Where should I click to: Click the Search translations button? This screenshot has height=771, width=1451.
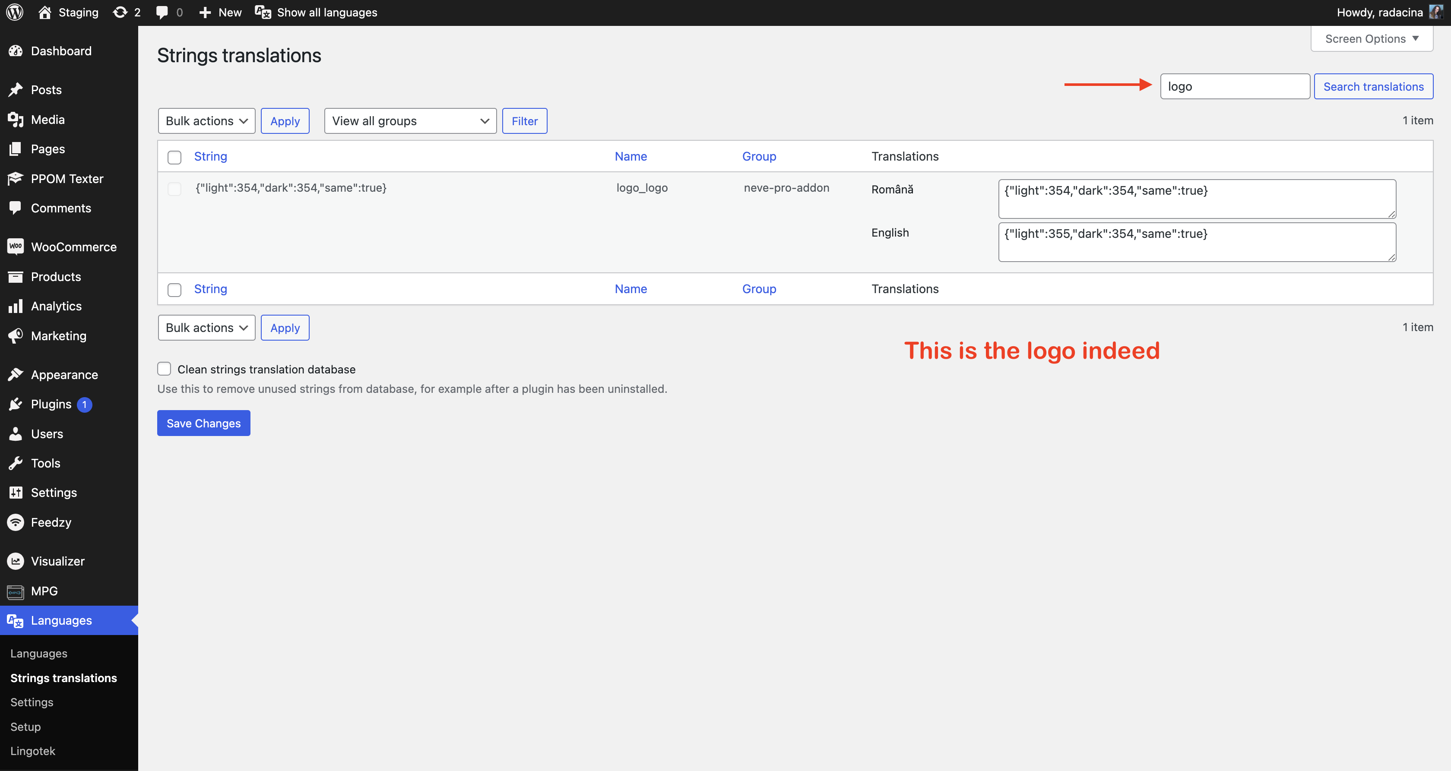coord(1373,86)
